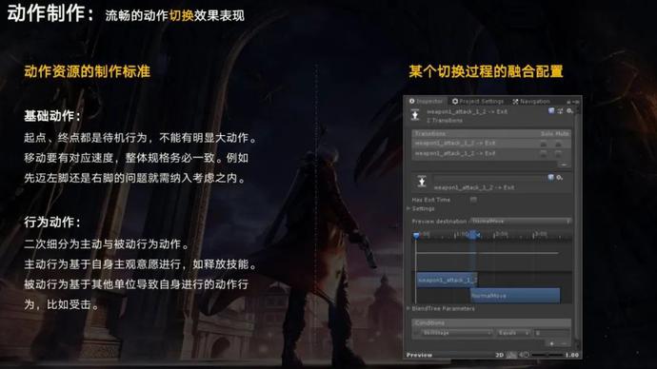
Task: Click the transition name input field
Action: pyautogui.click(x=489, y=178)
